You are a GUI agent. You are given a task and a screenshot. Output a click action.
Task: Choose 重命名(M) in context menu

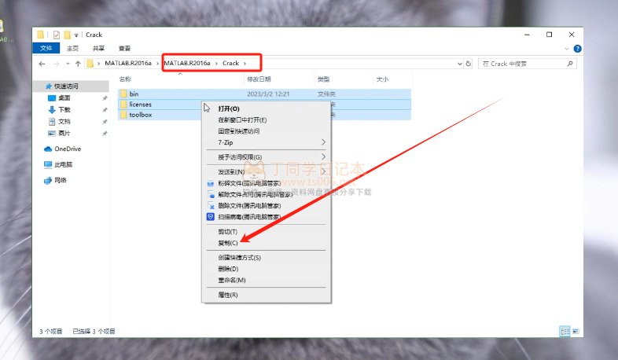[x=267, y=280]
